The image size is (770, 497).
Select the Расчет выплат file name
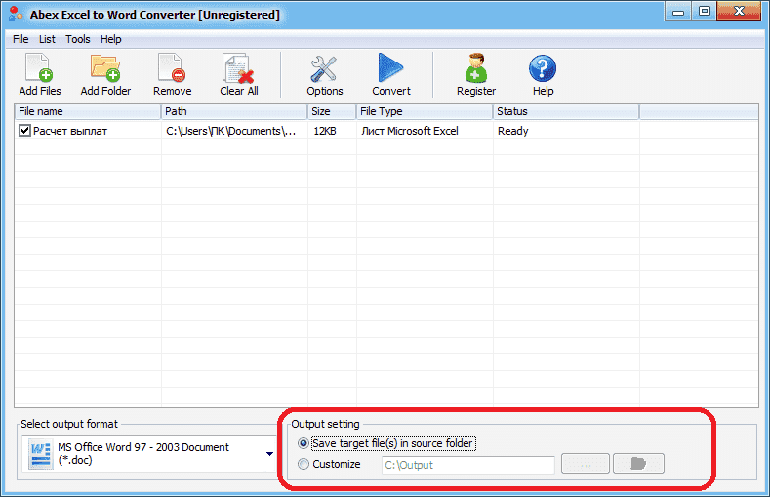(x=70, y=131)
